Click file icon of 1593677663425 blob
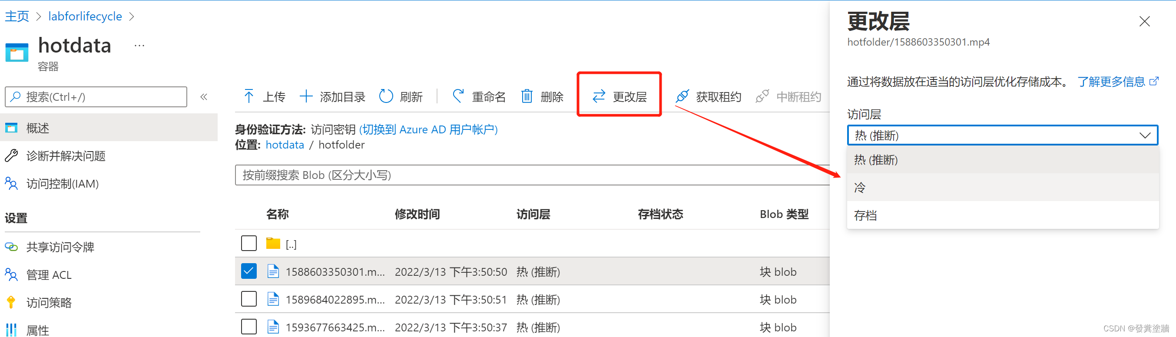1176x337 pixels. pos(273,327)
